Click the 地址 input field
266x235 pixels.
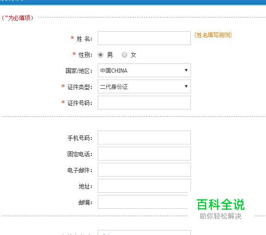pos(144,186)
